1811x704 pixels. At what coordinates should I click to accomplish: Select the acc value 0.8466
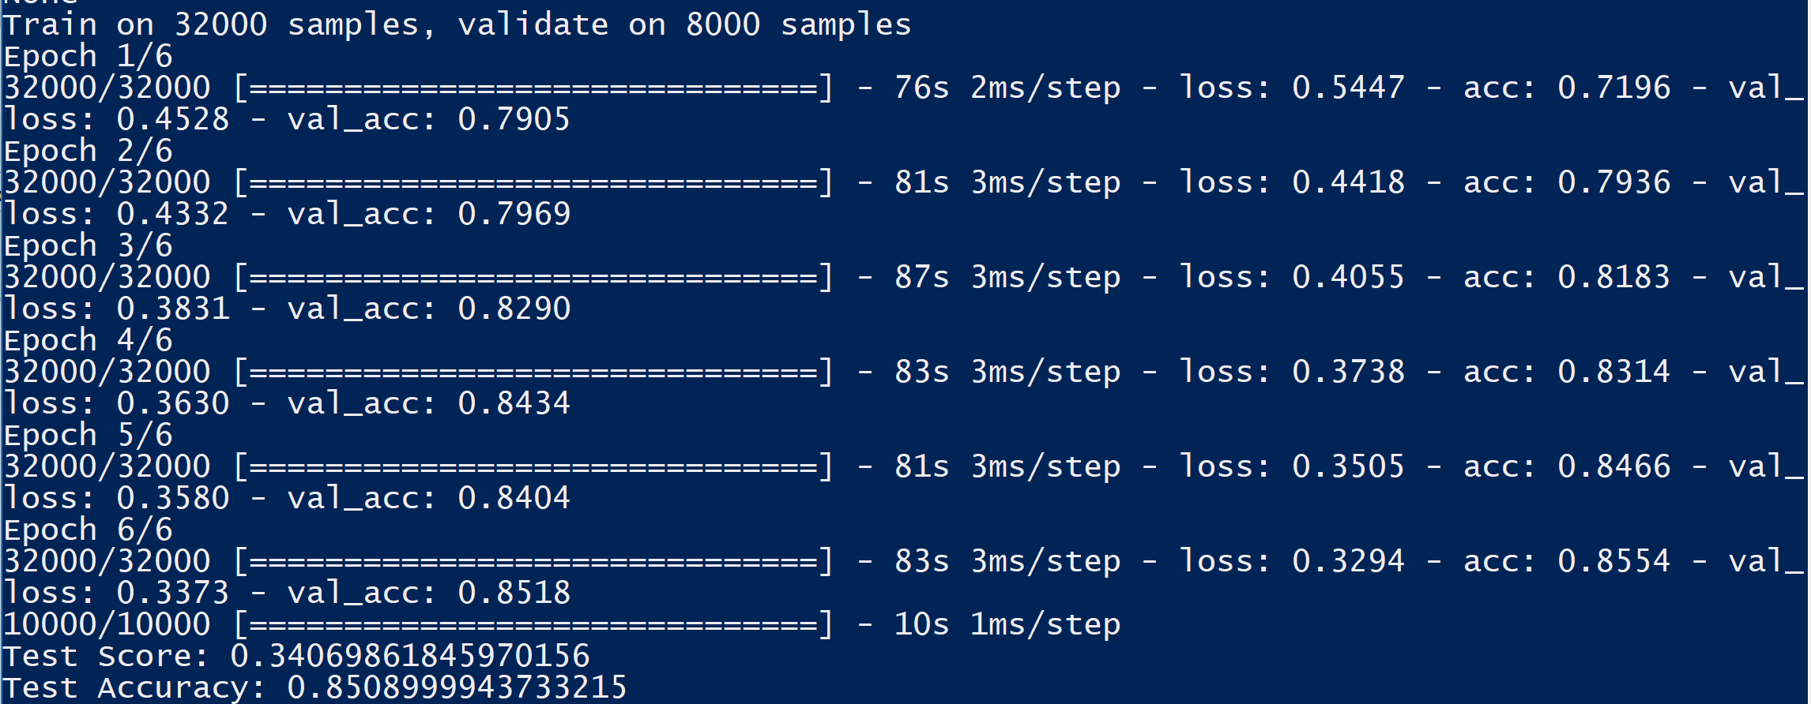(1613, 466)
